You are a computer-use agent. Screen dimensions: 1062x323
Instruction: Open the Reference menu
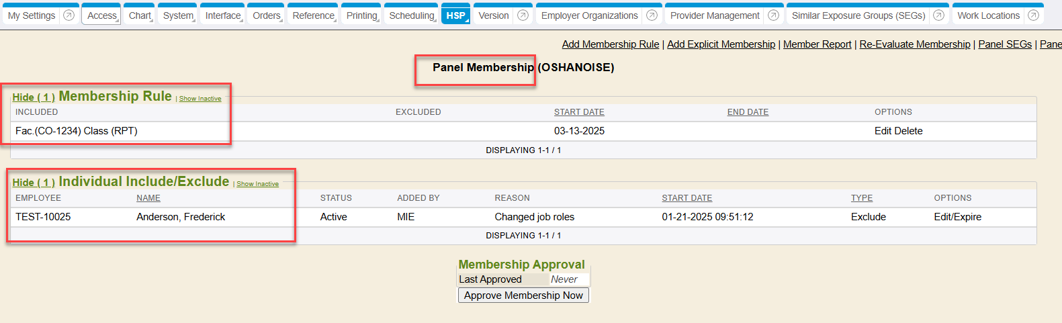pyautogui.click(x=313, y=15)
